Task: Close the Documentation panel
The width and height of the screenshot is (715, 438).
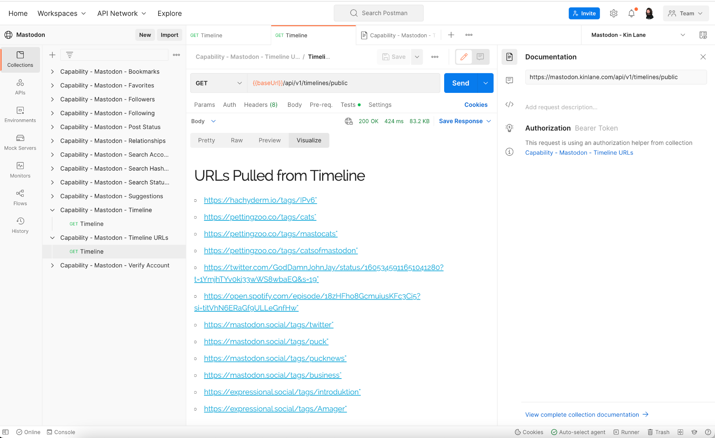Action: pyautogui.click(x=703, y=57)
